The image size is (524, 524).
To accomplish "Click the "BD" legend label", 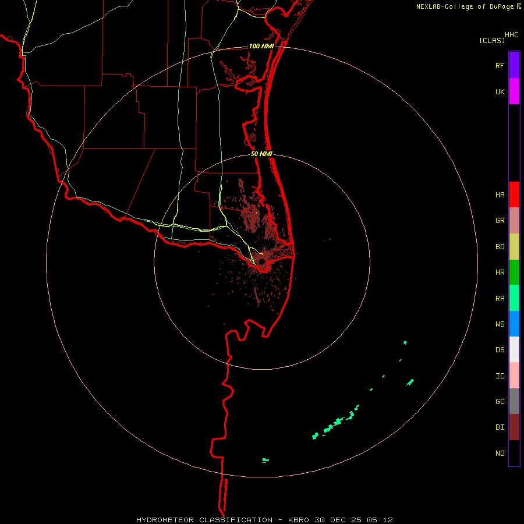I will pos(500,247).
